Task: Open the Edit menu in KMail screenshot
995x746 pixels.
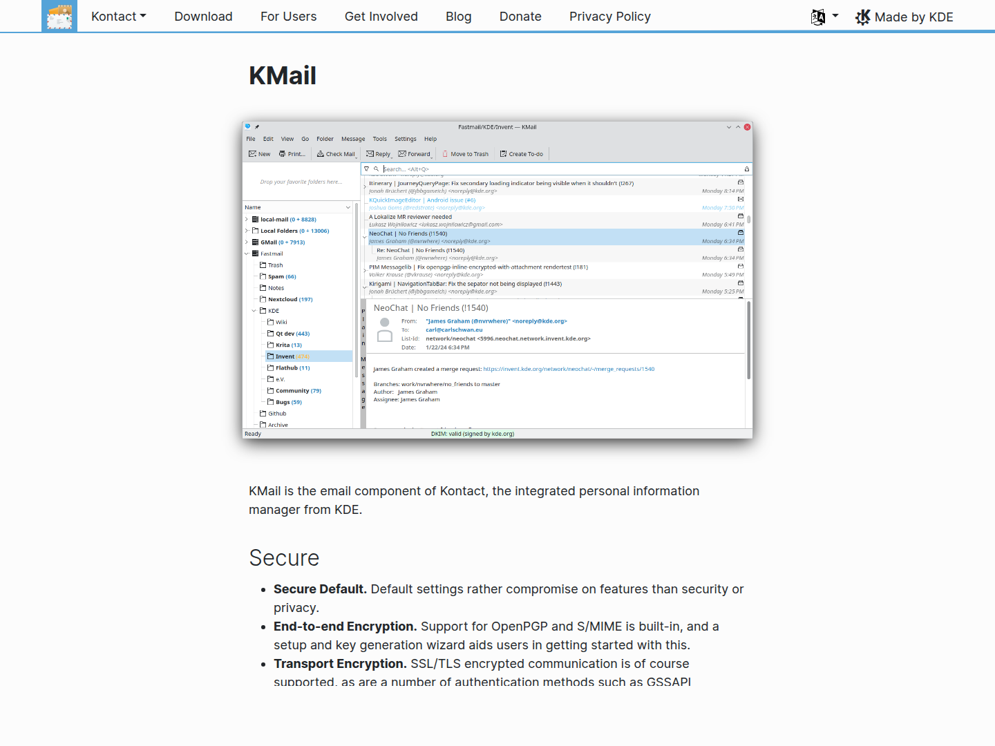Action: click(x=268, y=139)
